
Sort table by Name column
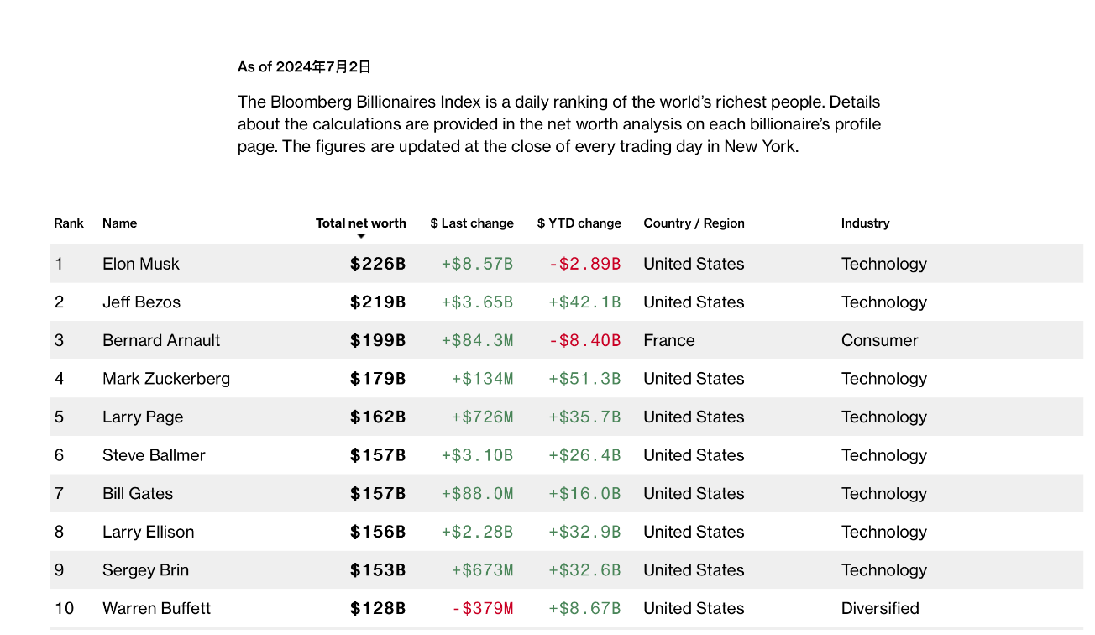[x=119, y=223]
